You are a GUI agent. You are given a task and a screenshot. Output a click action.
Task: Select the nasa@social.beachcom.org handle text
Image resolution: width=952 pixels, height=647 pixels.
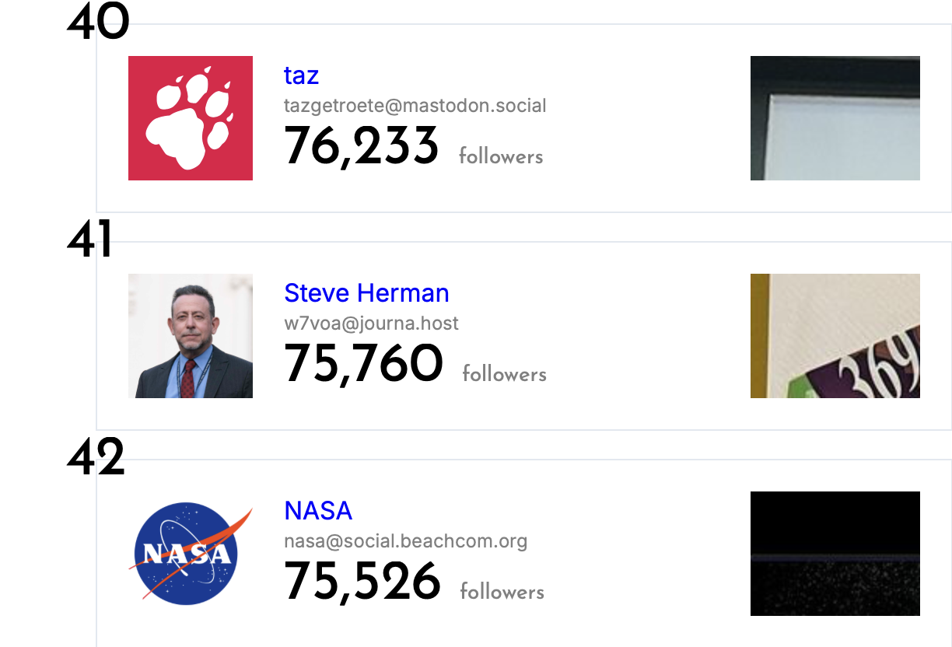tap(405, 540)
